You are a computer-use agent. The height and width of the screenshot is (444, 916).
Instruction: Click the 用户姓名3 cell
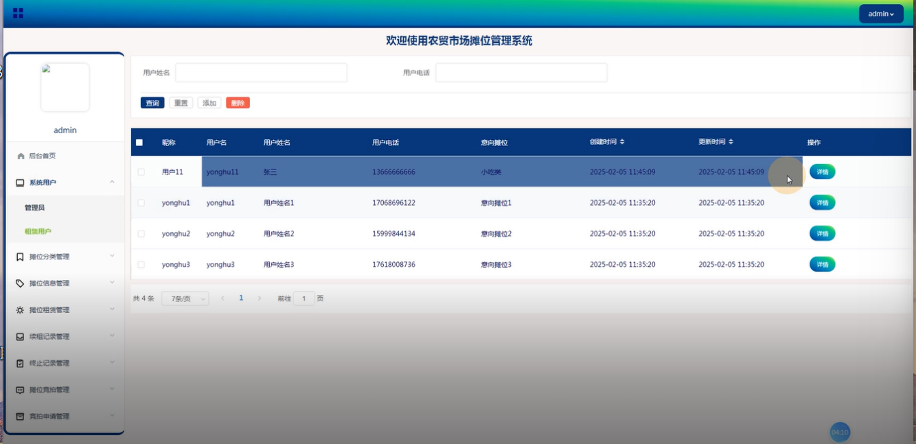[279, 265]
